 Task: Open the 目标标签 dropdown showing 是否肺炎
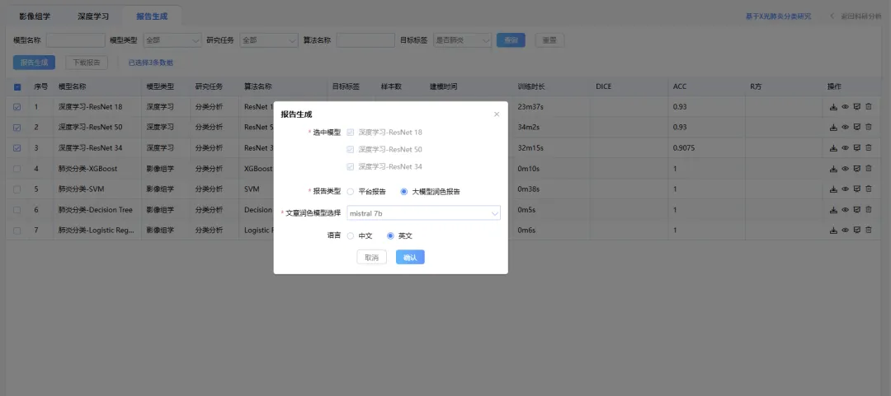(462, 40)
